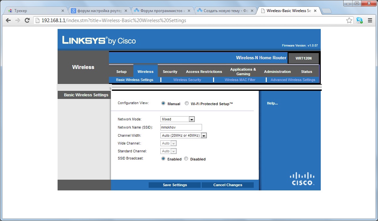Screen dimensions: 378x221
Task: Bookmark page with the star icon
Action: point(349,21)
